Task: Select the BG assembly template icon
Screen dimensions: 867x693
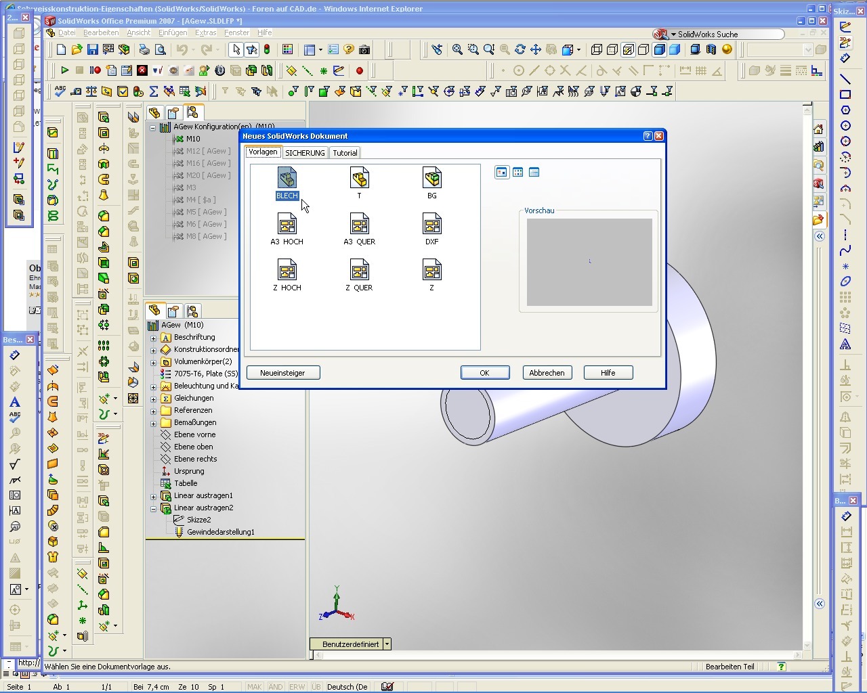Action: [431, 179]
